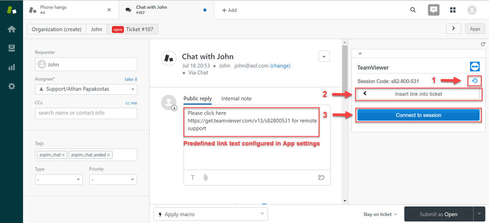Open the Reporting bar chart icon

coord(12,67)
